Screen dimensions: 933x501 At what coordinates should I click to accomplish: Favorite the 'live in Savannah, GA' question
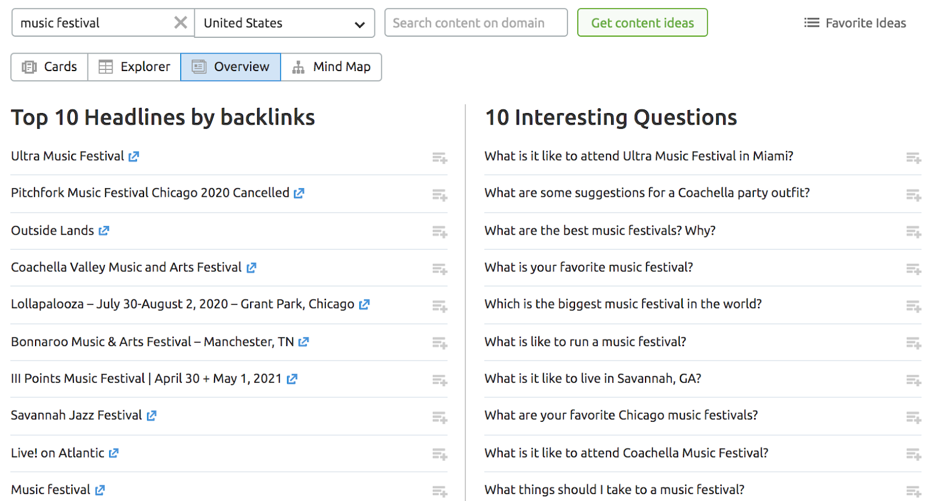(x=914, y=380)
